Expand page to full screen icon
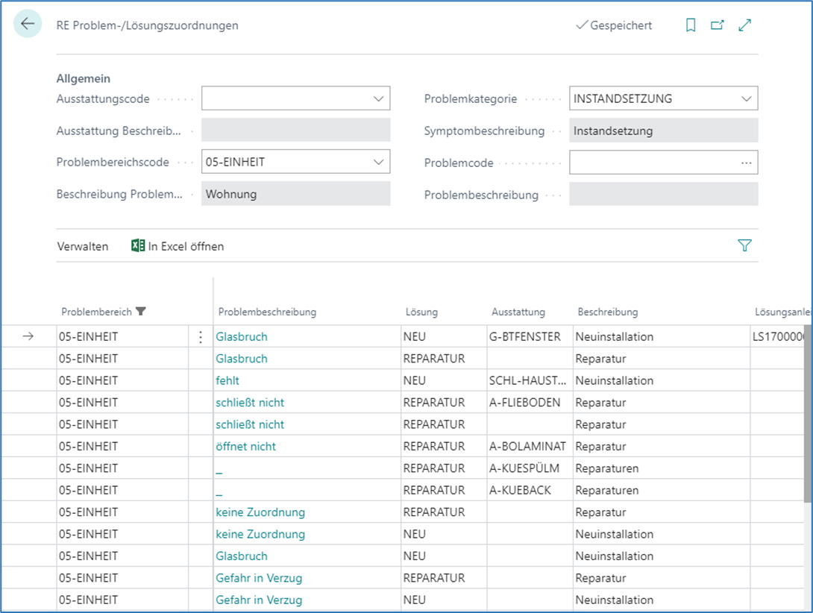 [x=744, y=25]
